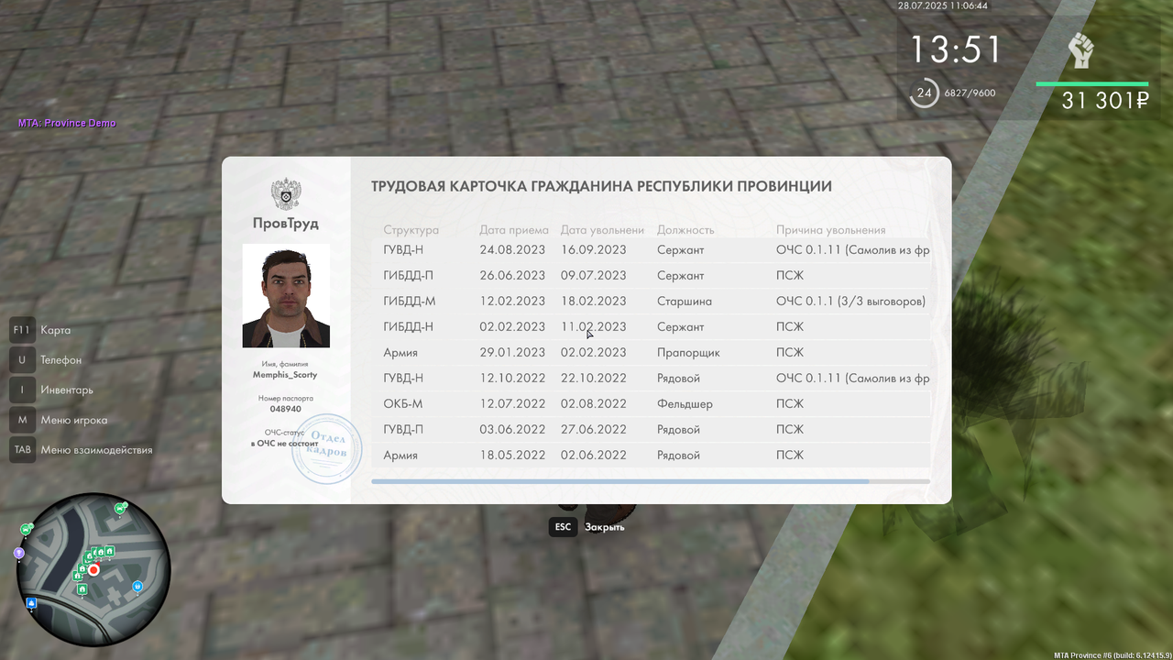Click the I Инвентарь key hint

(51, 390)
